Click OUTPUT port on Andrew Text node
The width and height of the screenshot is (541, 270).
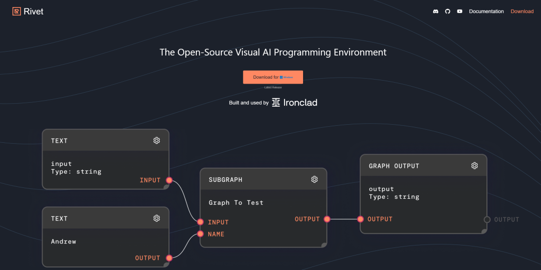(x=169, y=258)
